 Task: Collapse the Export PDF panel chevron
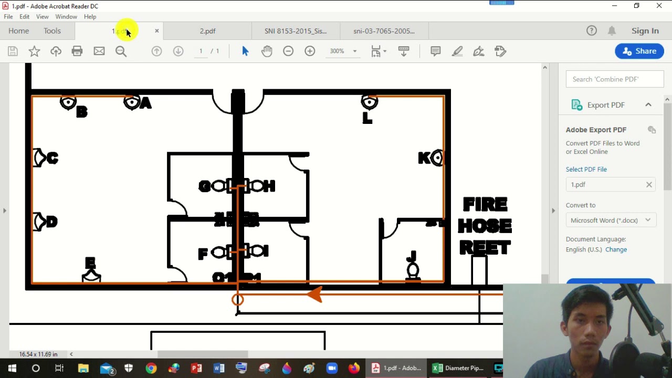point(648,105)
